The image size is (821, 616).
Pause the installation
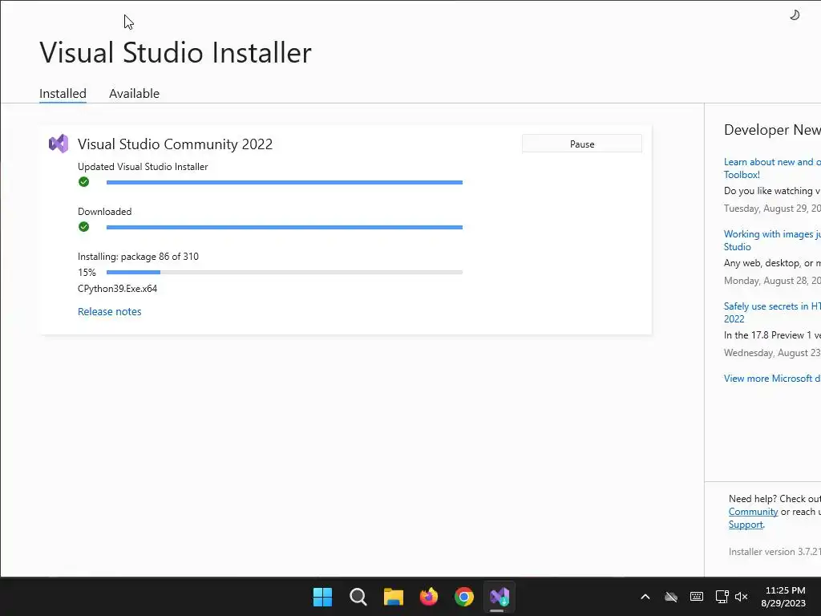click(x=582, y=144)
